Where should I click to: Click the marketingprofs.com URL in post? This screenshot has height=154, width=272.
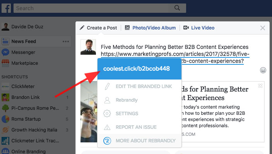(175, 54)
